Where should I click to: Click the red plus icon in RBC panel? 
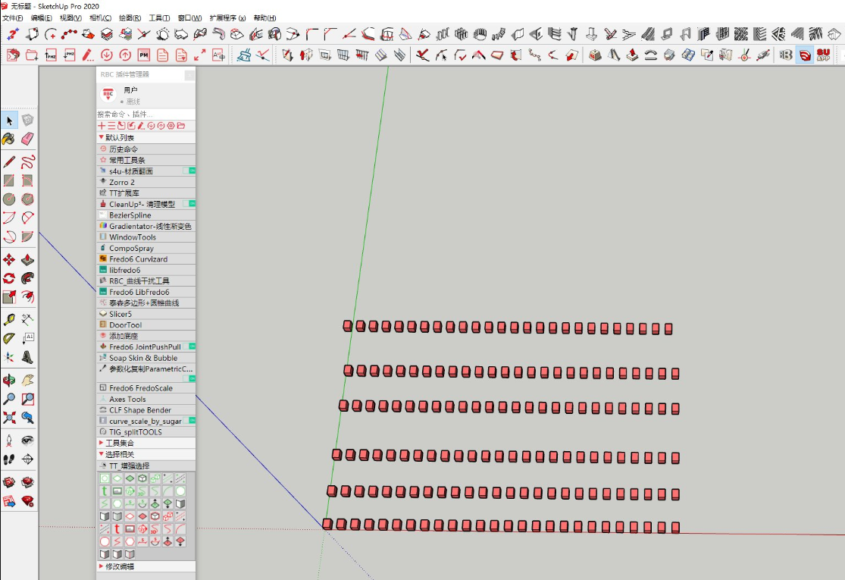point(102,126)
